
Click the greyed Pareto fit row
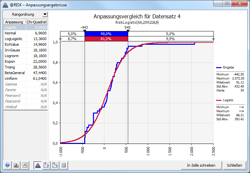26,90
